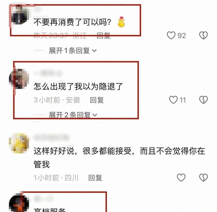This screenshot has width=217, height=212.
Task: Dislike the 怎么出现了我以为隐退了 comment
Action: point(203,100)
